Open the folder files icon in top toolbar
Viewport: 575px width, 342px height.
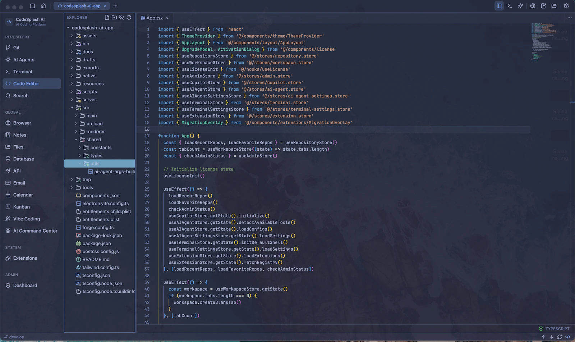(554, 6)
